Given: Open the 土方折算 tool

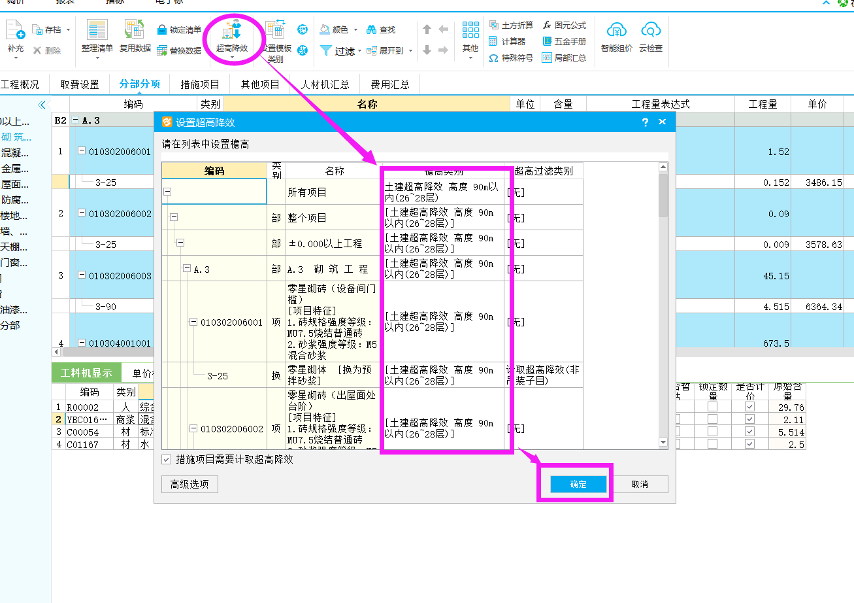Looking at the screenshot, I should 510,25.
